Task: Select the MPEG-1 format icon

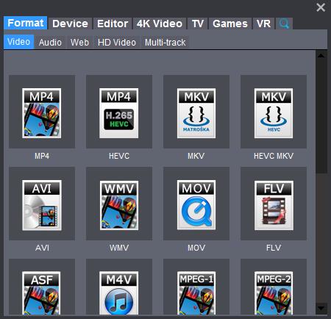Action: pyautogui.click(x=196, y=293)
